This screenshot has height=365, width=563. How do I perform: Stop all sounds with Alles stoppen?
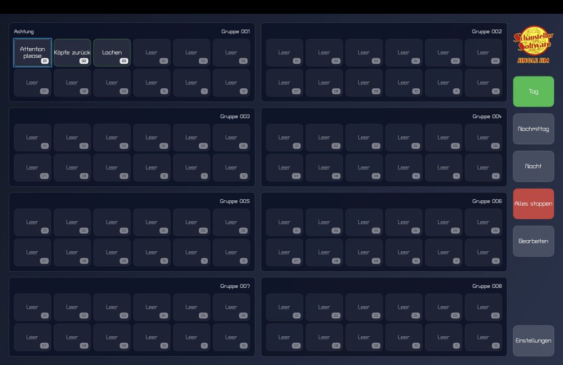coord(533,204)
